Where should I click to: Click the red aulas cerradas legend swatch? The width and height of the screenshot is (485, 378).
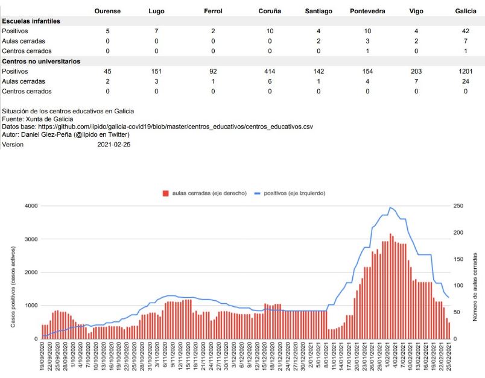pyautogui.click(x=166, y=194)
